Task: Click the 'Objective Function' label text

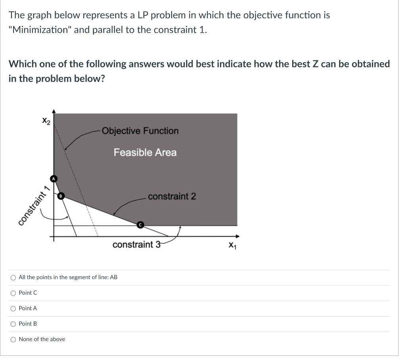Action: pos(140,131)
